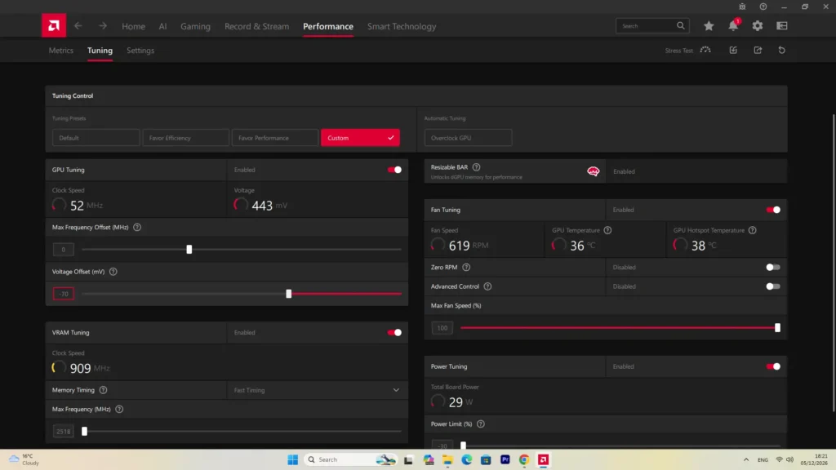Open the bug report icon
This screenshot has width=836, height=470.
[x=742, y=7]
